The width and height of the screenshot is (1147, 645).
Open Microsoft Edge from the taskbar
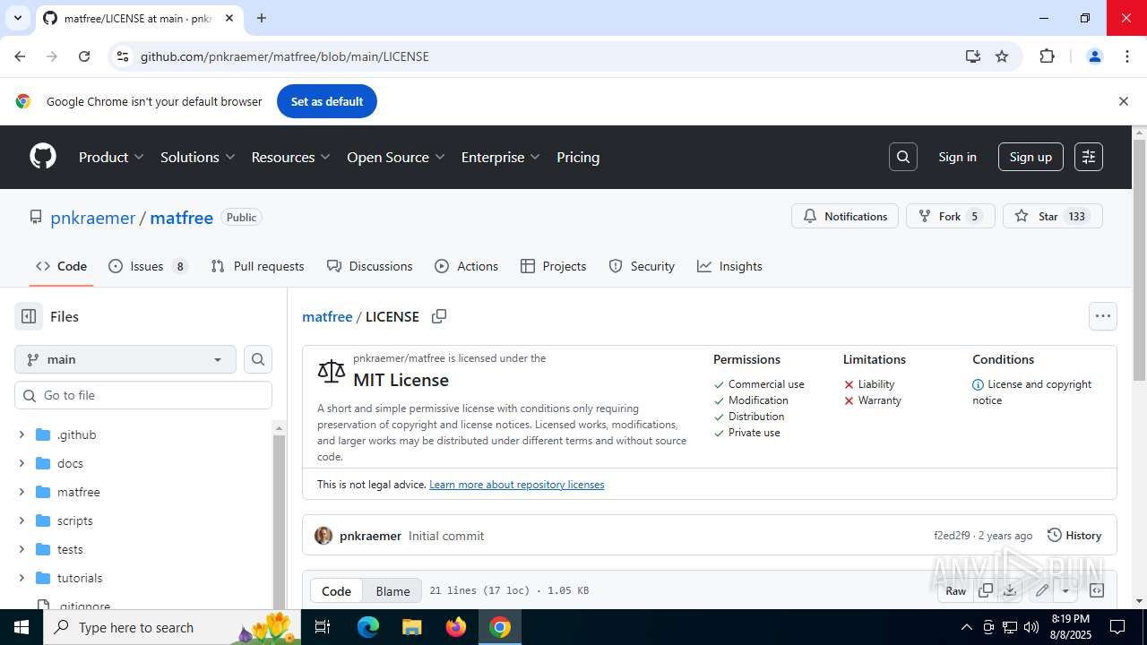pyautogui.click(x=368, y=627)
